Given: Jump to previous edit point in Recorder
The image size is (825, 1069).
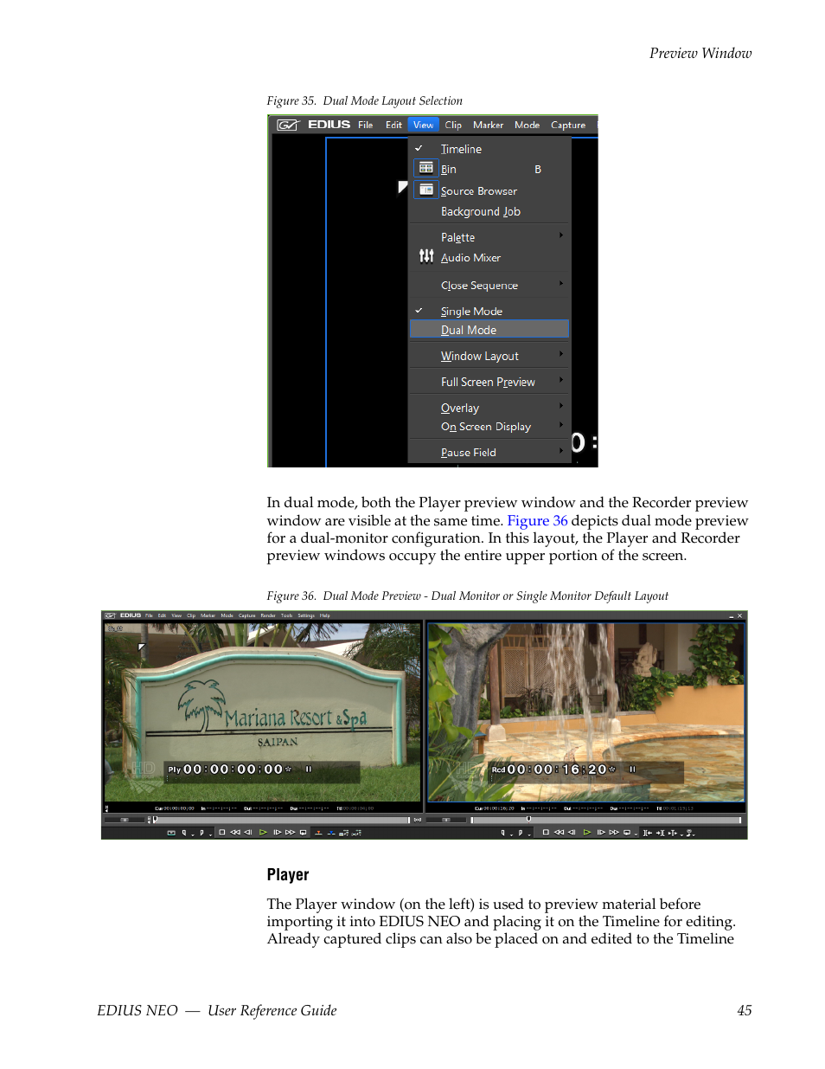Looking at the screenshot, I should pyautogui.click(x=648, y=833).
